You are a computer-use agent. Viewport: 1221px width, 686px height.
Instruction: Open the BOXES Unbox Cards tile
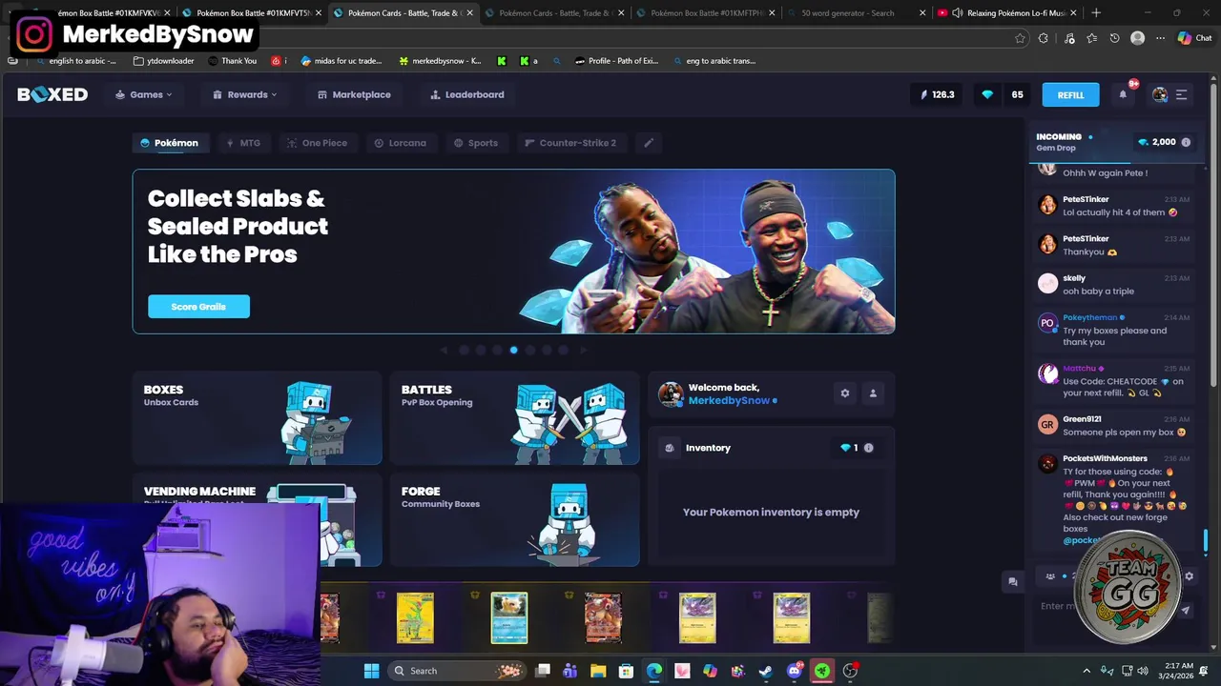coord(258,418)
